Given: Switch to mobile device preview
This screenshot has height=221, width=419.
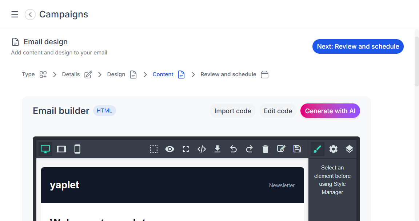Looking at the screenshot, I should [77, 149].
